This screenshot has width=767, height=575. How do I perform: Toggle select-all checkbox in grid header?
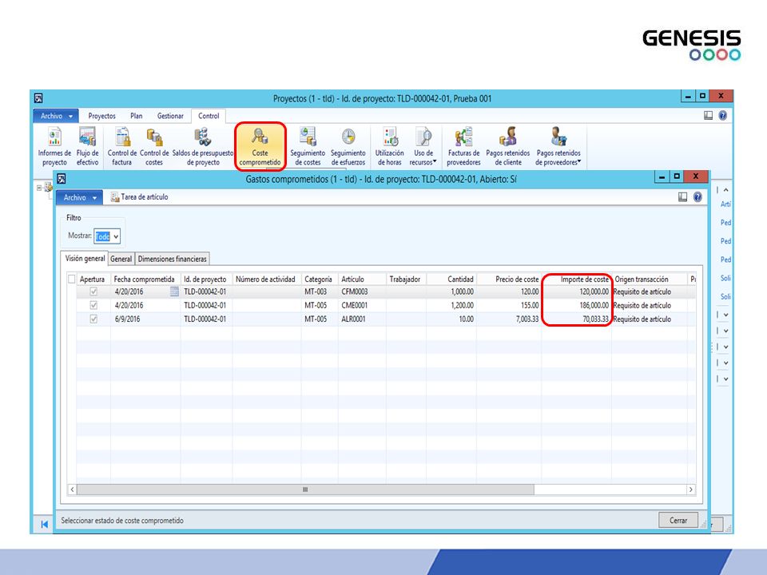click(x=71, y=280)
